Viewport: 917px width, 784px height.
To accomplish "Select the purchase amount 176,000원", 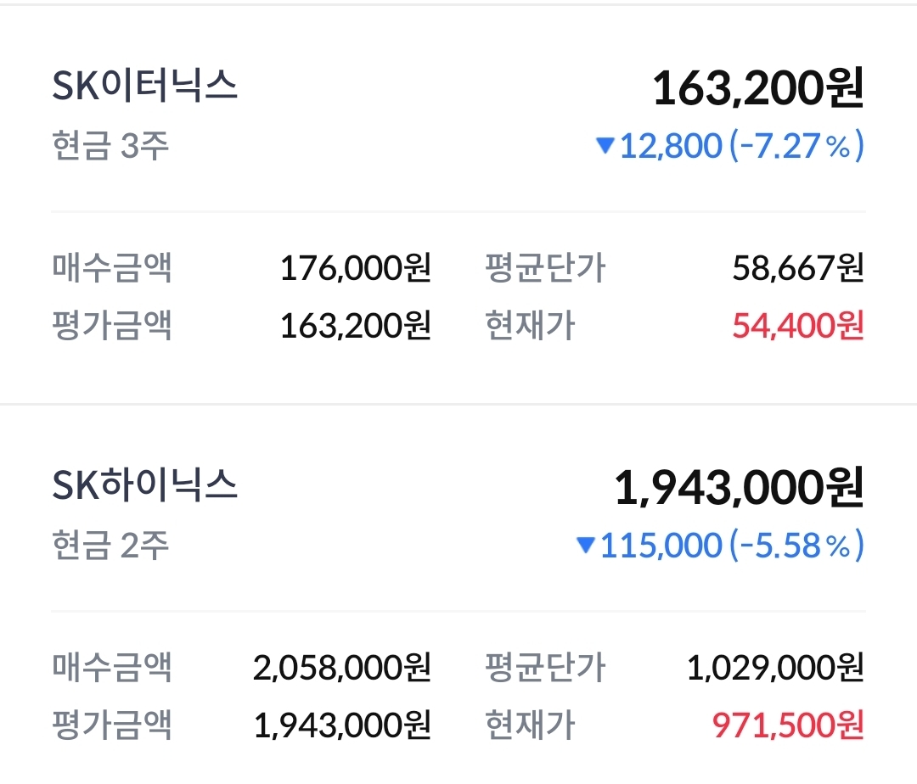I will tap(356, 269).
